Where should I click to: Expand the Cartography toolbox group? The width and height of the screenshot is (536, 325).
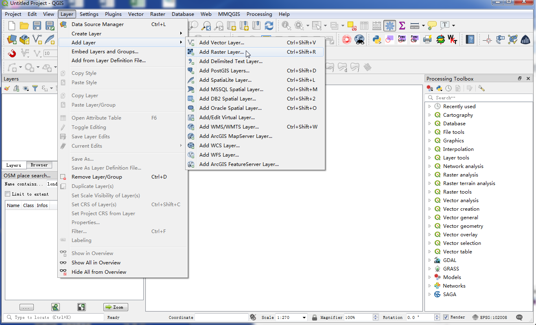(x=429, y=115)
